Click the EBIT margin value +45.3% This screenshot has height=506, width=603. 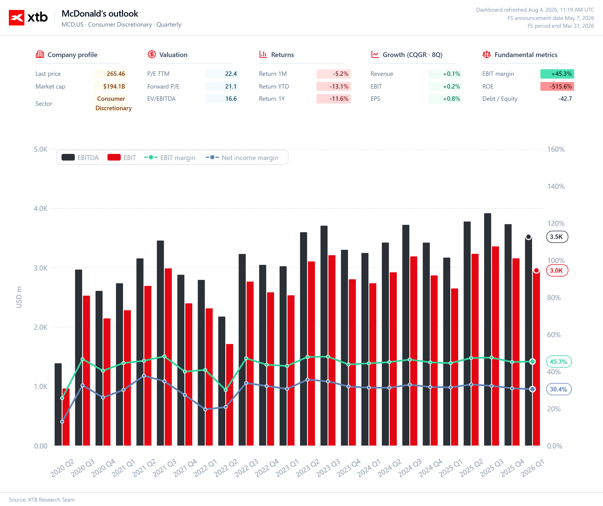tap(557, 74)
